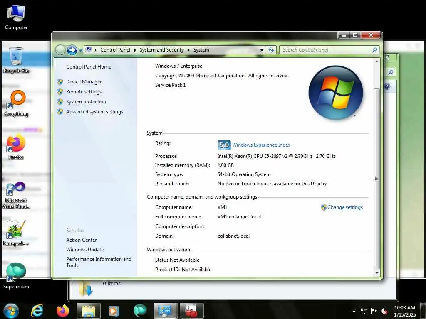Screen dimensions: 426x319
Task: Open the recent pages dropdown arrow
Action: pyautogui.click(x=80, y=50)
